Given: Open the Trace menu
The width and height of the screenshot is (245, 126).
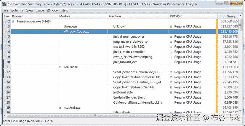Looking at the screenshot, I should [x=40, y=10].
